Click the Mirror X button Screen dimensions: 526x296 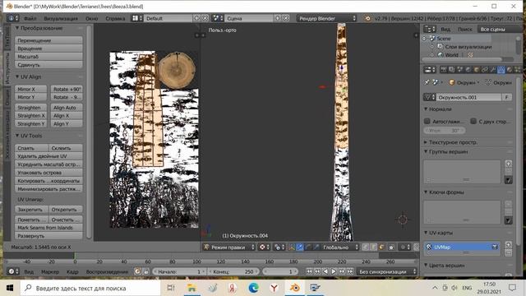[30, 89]
